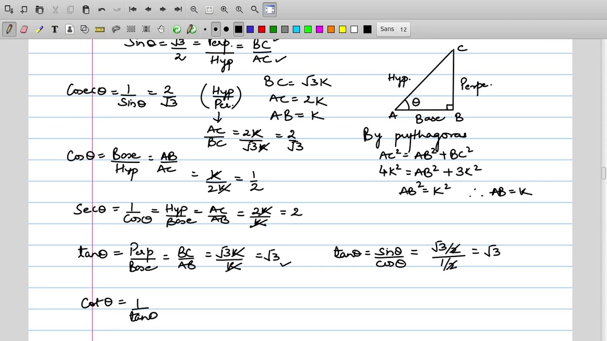Jump to the first page
This screenshot has height=341, width=607.
coord(133,9)
